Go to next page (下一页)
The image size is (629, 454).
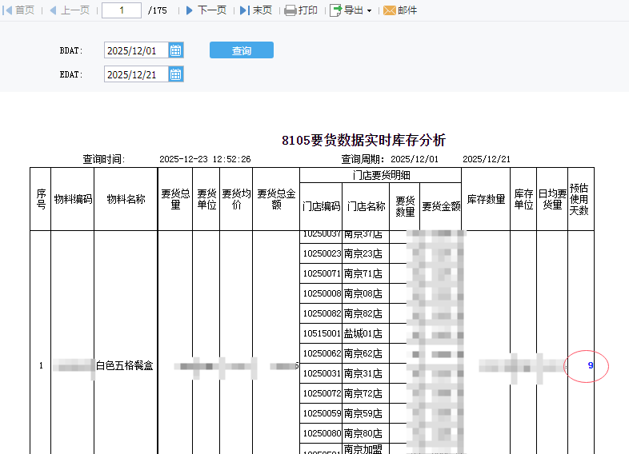click(206, 10)
